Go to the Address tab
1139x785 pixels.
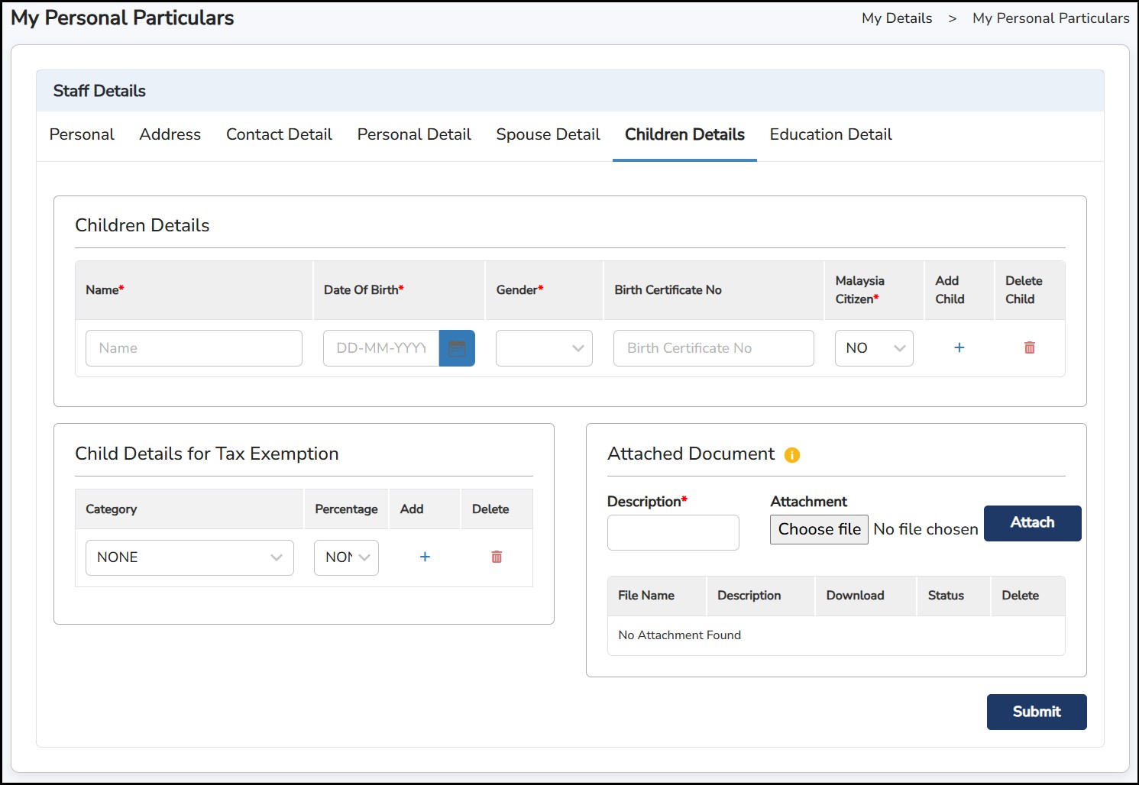pos(170,134)
